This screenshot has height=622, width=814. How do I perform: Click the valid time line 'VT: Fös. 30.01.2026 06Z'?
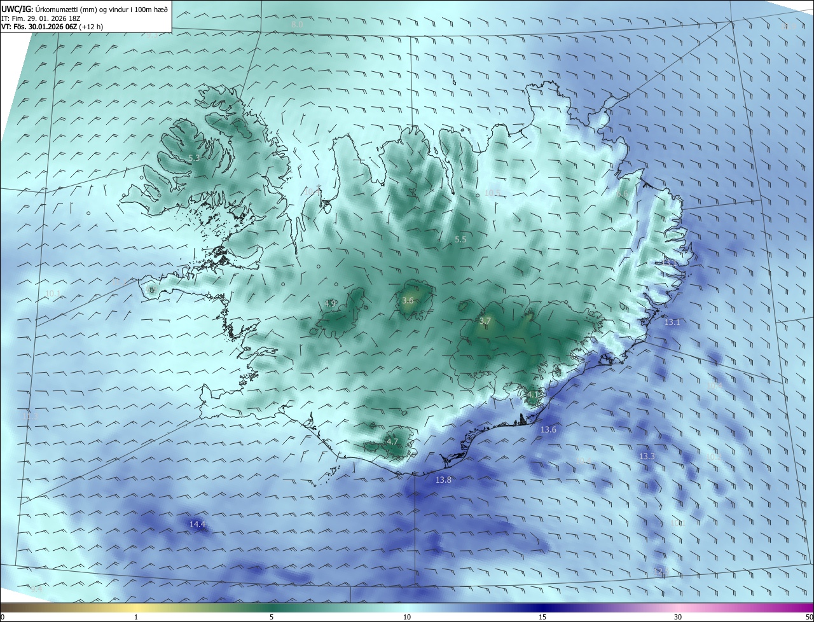[39, 27]
